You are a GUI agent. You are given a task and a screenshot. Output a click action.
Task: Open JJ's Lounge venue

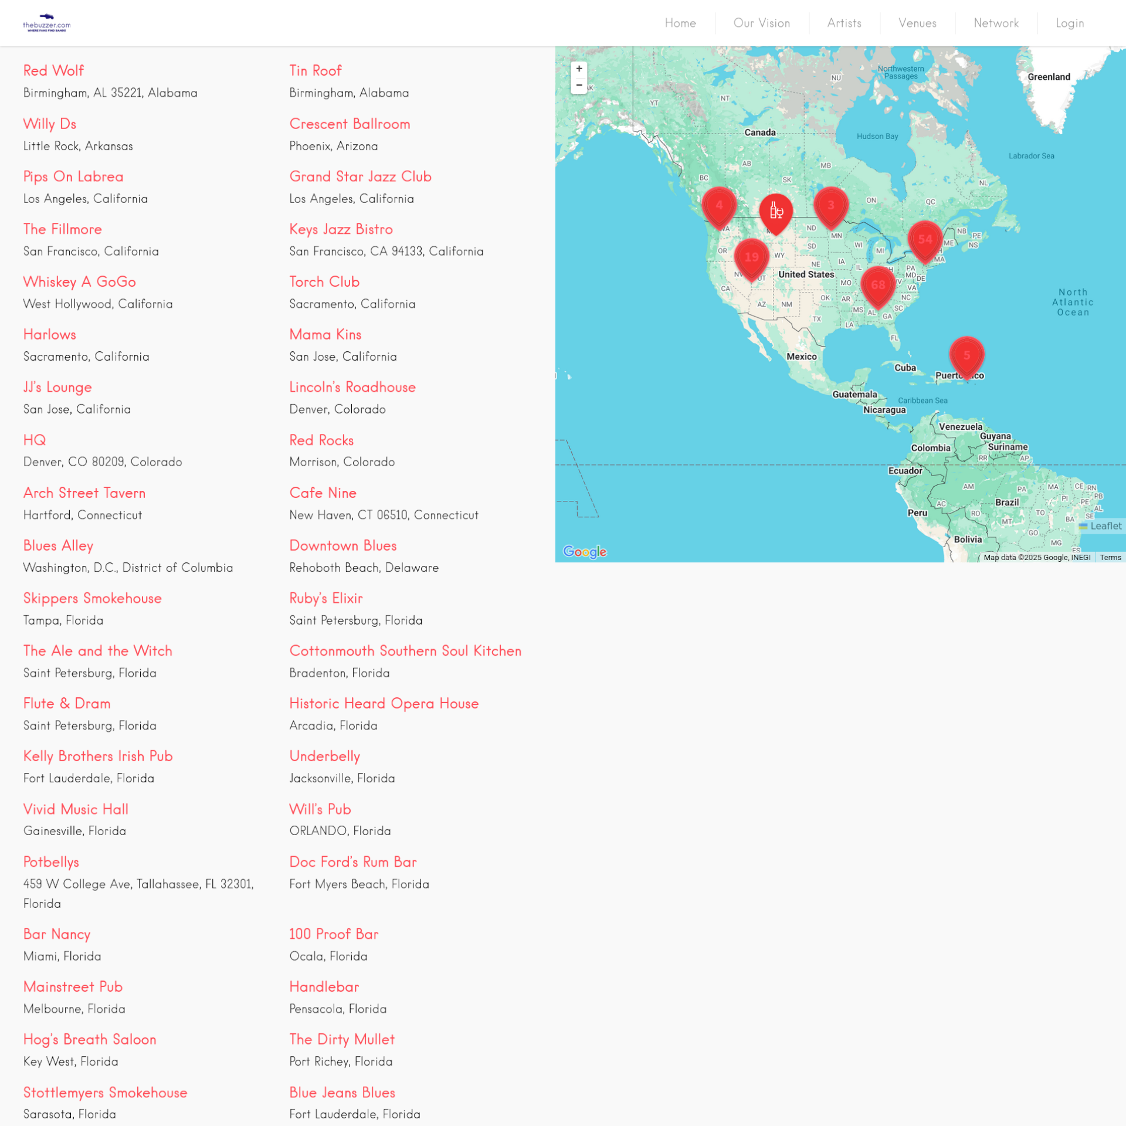click(57, 388)
